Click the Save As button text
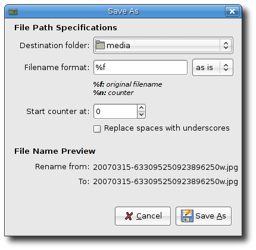256x250 pixels. [x=211, y=216]
